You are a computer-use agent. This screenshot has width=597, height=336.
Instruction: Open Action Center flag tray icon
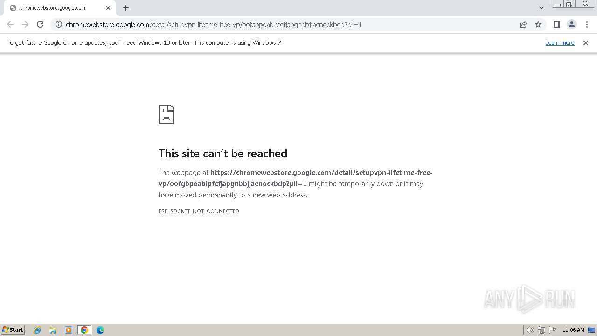(x=553, y=330)
